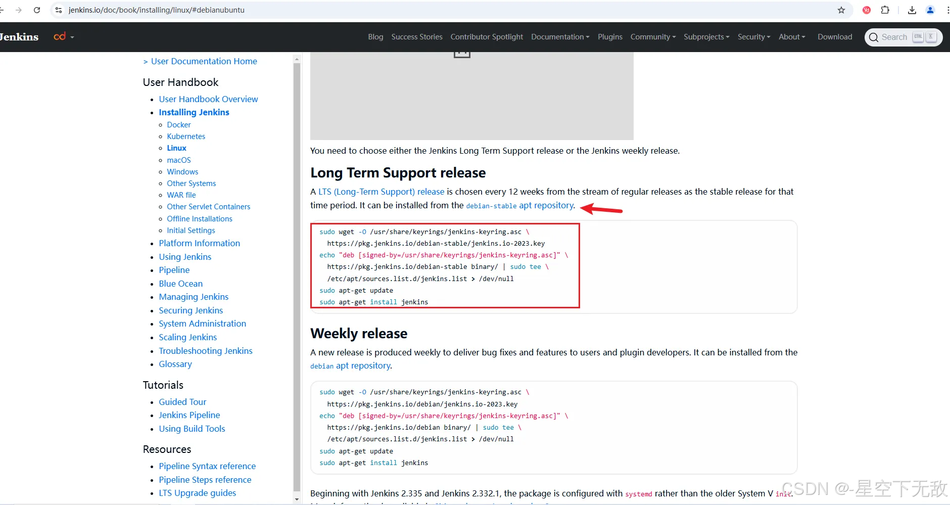The width and height of the screenshot is (950, 505).
Task: Click the Jenkins logo text
Action: (19, 37)
